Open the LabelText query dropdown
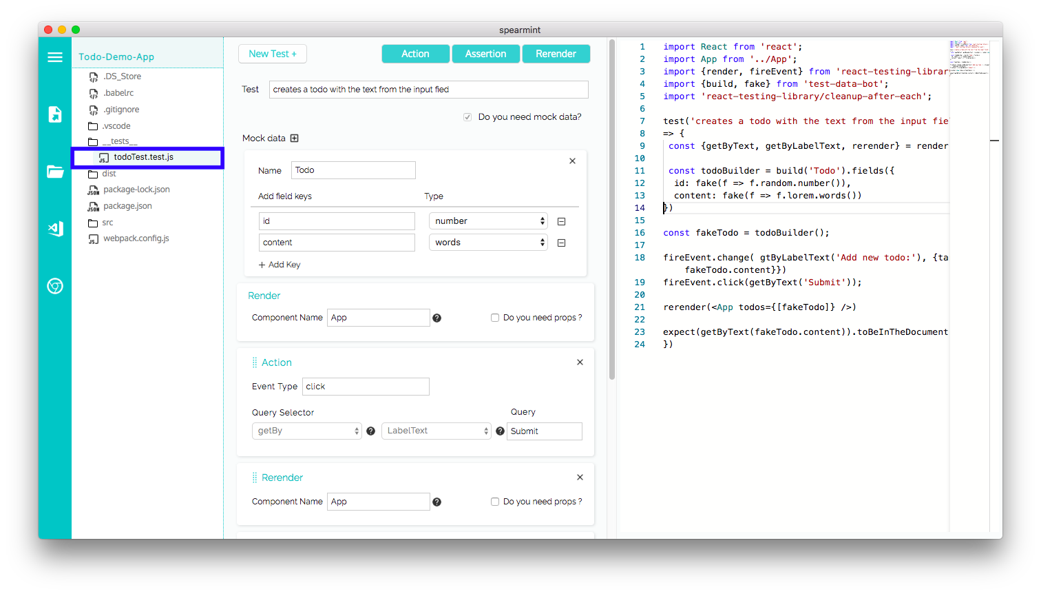1041x594 pixels. 437,431
